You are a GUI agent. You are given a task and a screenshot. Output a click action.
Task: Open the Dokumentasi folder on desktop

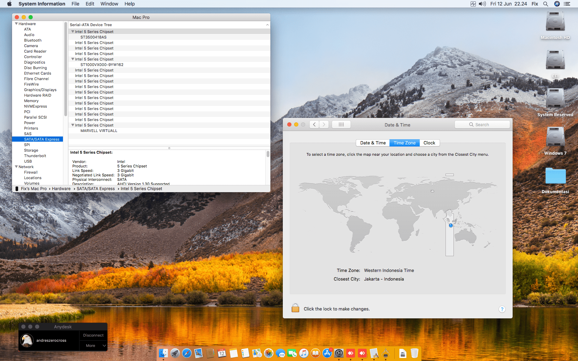pyautogui.click(x=555, y=176)
